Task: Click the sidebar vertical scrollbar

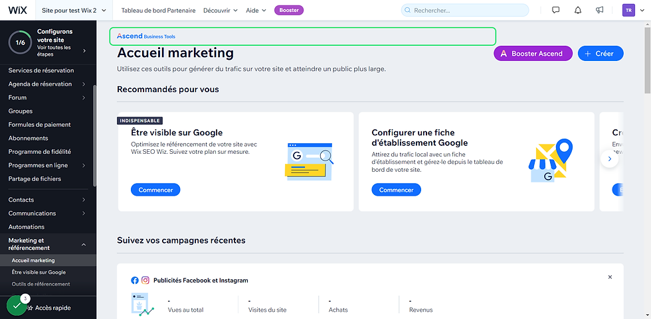Action: (x=94, y=135)
